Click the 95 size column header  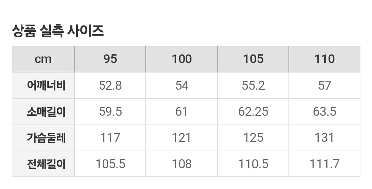[x=110, y=59]
